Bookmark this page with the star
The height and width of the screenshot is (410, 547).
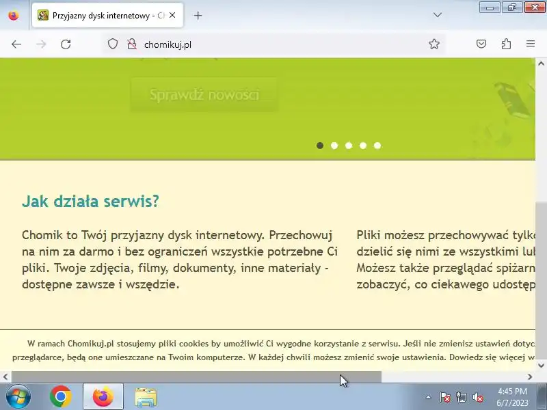coord(434,44)
